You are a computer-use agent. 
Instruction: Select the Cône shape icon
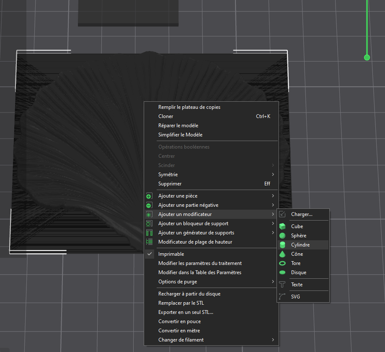coord(282,254)
